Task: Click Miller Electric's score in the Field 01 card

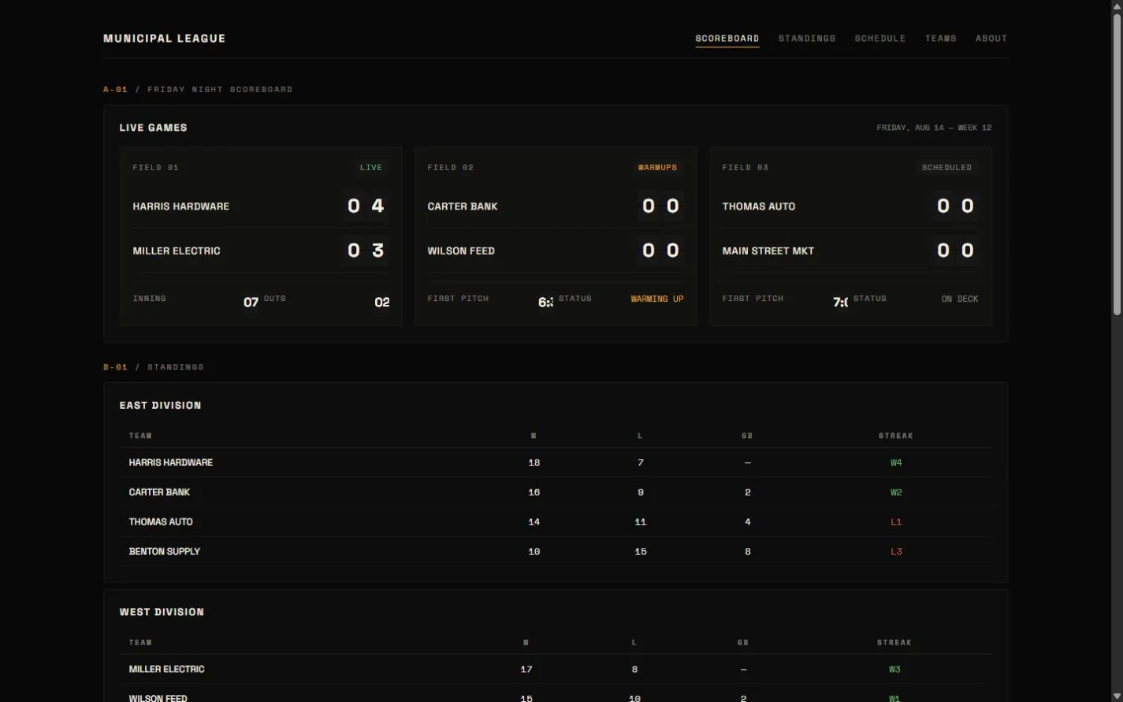Action: (366, 251)
